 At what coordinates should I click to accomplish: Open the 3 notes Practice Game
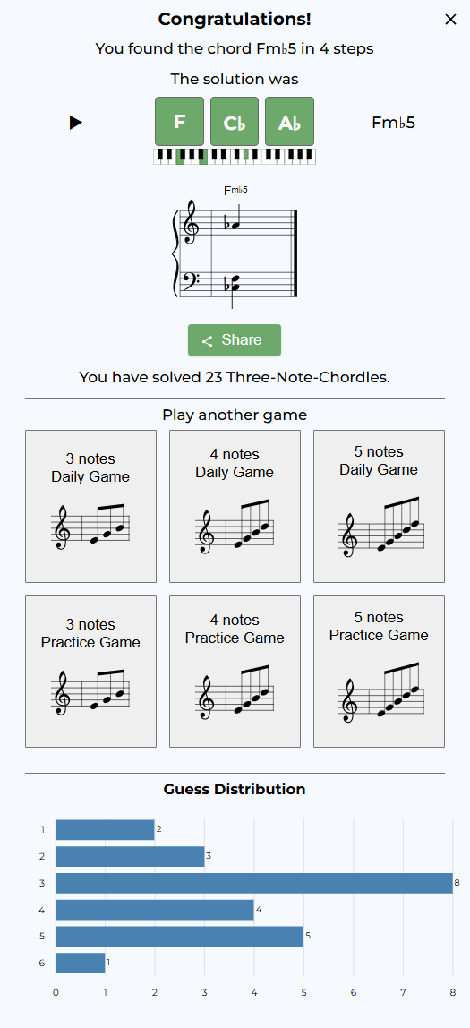click(x=91, y=672)
